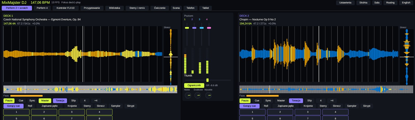Click the +4 button on Deck 1
Image resolution: width=415 pixels, height=120 pixels.
pyautogui.click(x=96, y=101)
